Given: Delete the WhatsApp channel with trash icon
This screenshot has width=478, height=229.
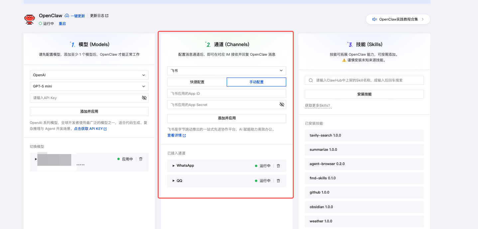Looking at the screenshot, I should tap(279, 166).
